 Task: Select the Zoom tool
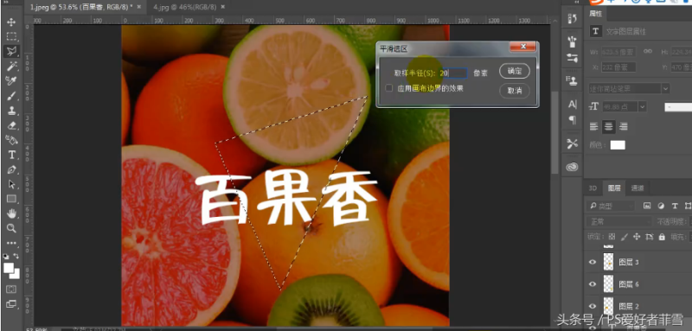click(11, 228)
